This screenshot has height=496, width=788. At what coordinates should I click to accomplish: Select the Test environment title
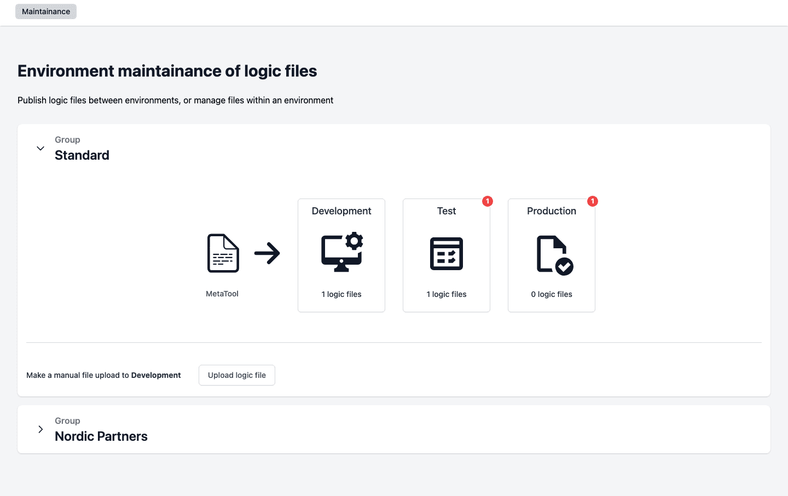point(447,211)
